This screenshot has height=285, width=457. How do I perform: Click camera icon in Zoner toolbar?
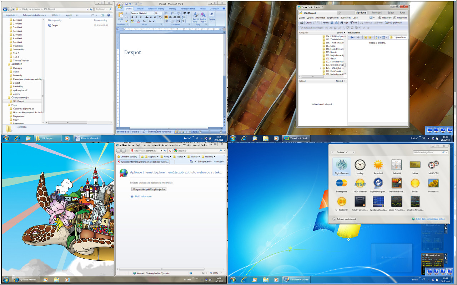302,22
